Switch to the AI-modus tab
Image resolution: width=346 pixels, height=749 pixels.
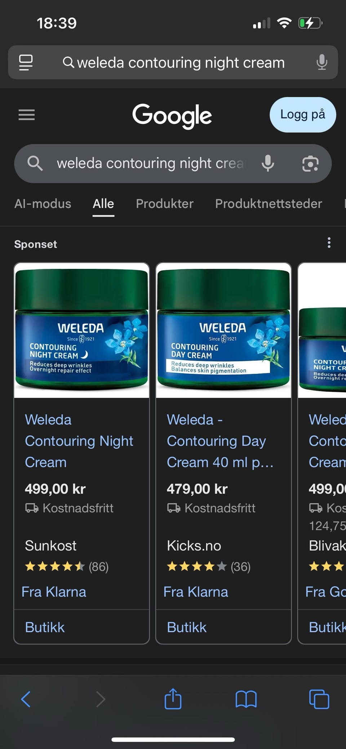pos(43,204)
